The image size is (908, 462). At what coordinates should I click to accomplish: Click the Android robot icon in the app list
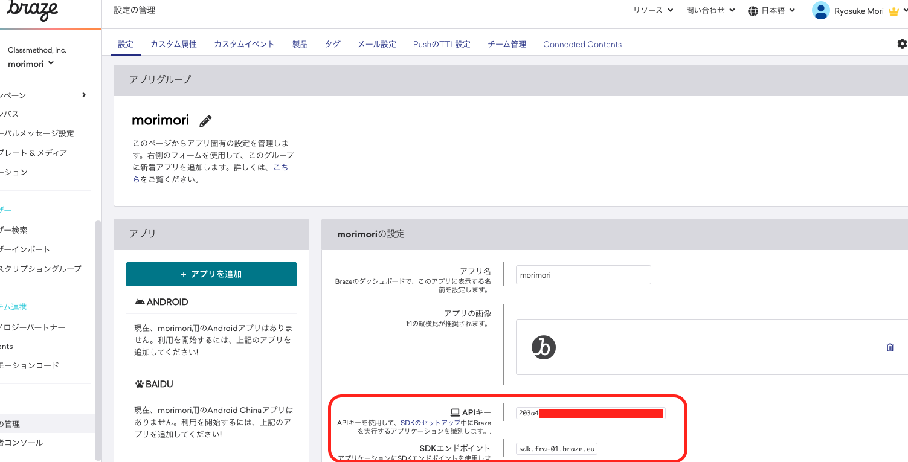point(141,301)
